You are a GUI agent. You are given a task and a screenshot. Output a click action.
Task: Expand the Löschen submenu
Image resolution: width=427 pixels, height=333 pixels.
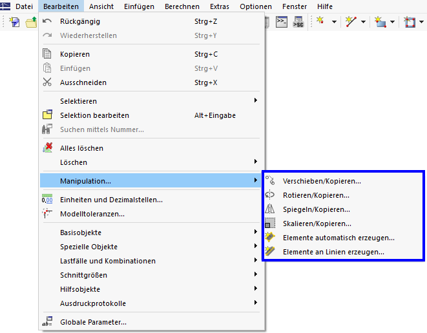pos(151,162)
